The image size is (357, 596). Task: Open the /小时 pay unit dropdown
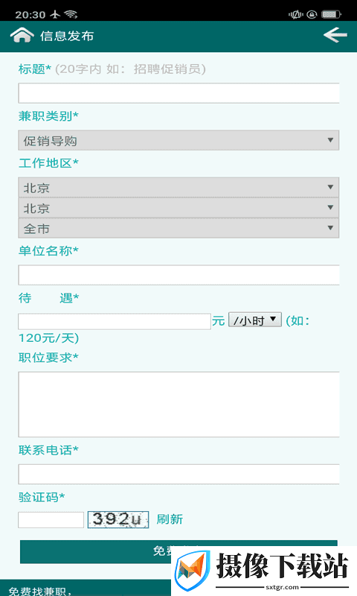pyautogui.click(x=255, y=320)
